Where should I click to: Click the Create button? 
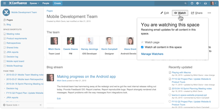pyautogui.click(x=58, y=3)
